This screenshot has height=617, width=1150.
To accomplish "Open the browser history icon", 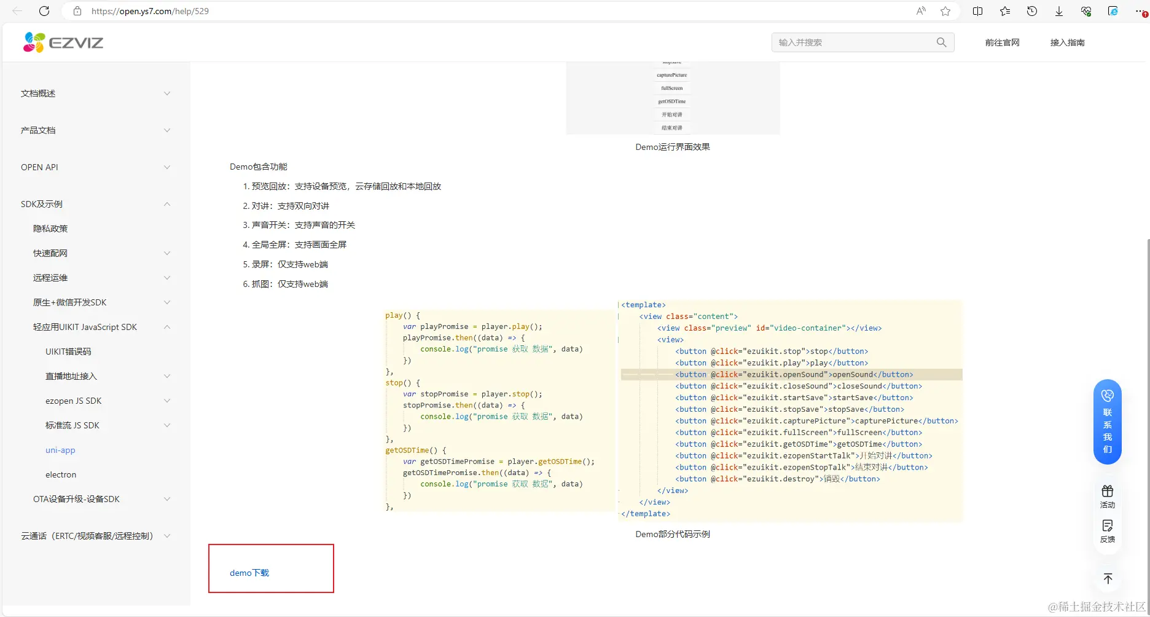I will tap(1032, 11).
